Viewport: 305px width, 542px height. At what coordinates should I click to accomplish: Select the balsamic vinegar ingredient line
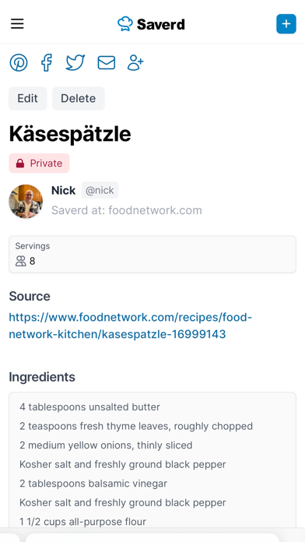click(x=93, y=484)
